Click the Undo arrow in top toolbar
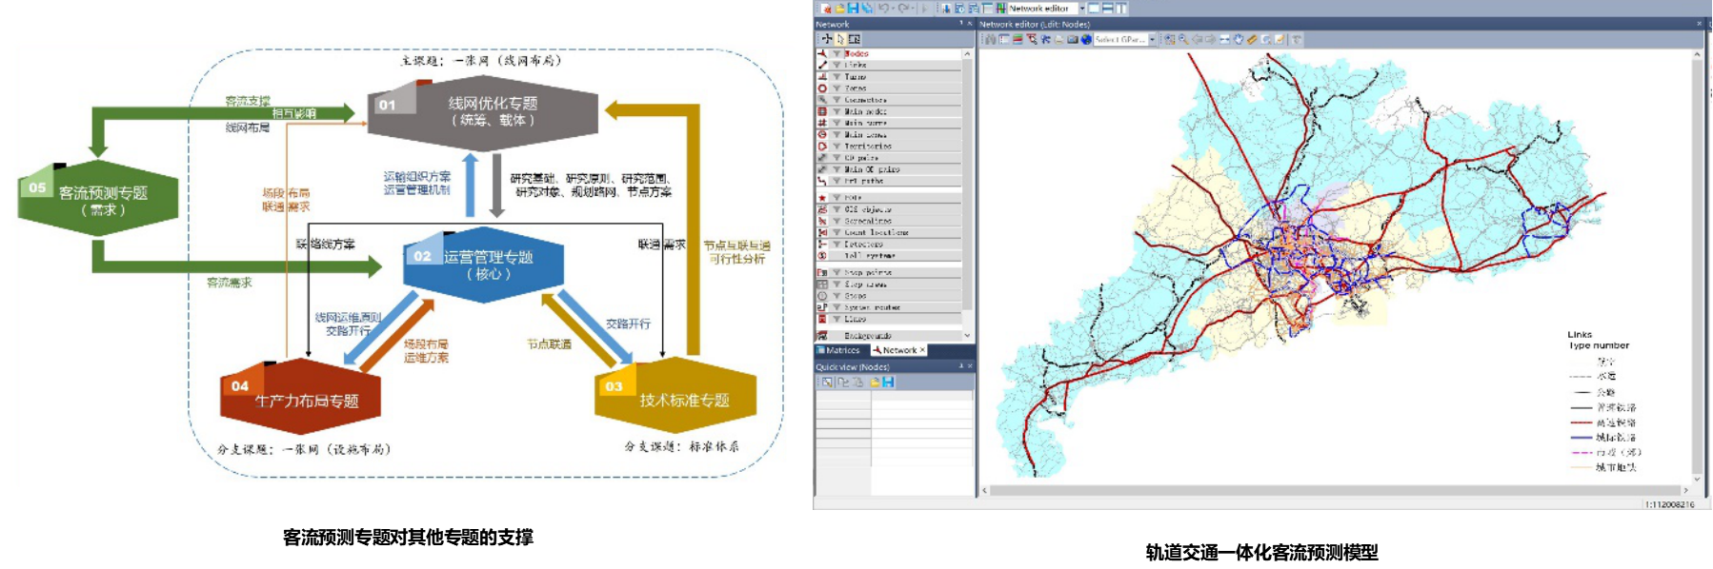The image size is (1713, 569). click(x=884, y=9)
